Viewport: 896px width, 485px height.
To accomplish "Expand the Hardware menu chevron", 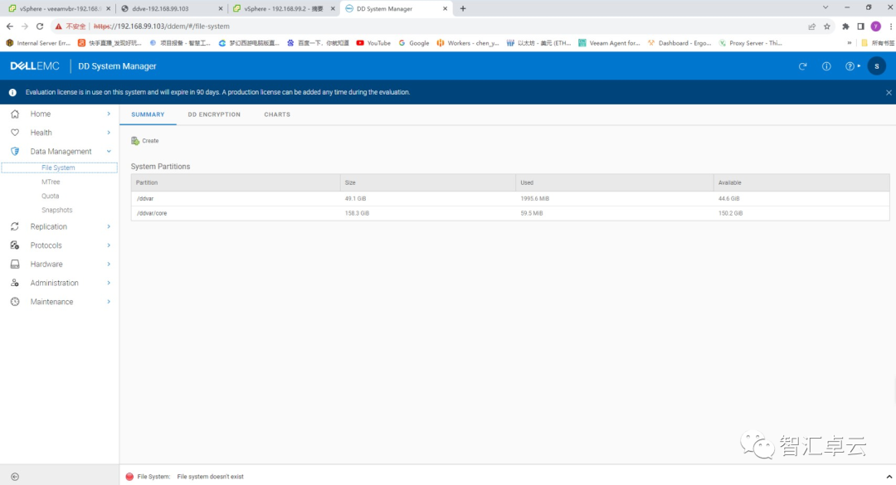I will (109, 264).
